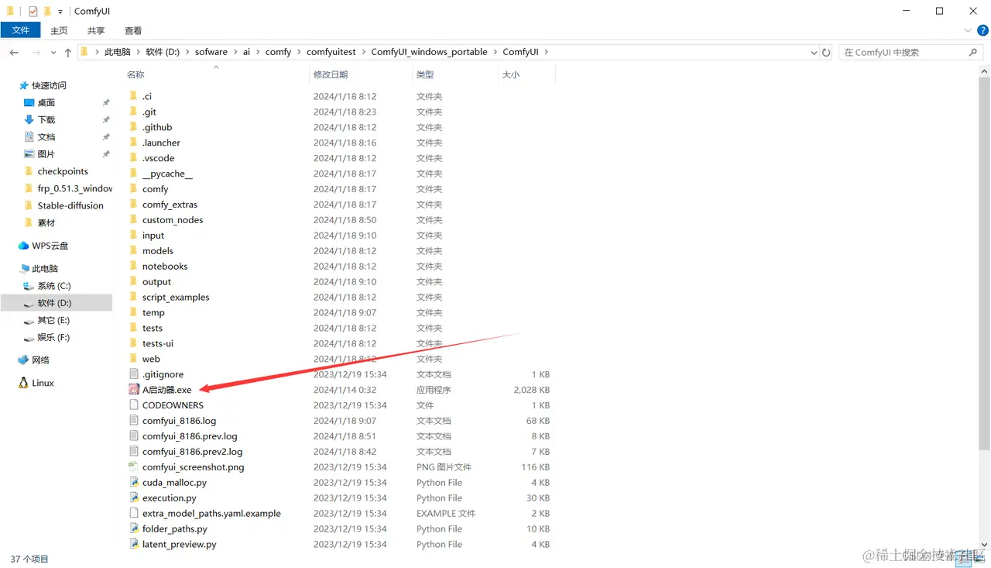Sort by the 修改日期 column header

point(360,74)
